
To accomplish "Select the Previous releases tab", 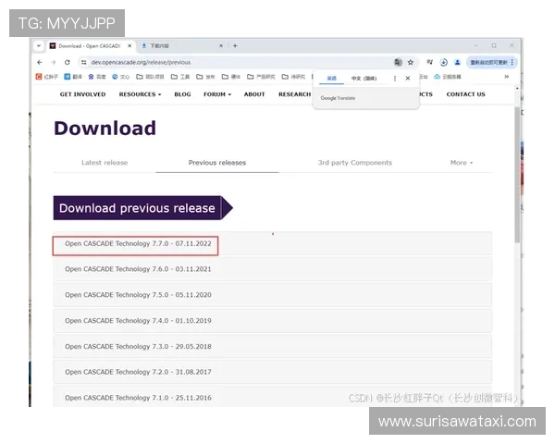I will [217, 163].
